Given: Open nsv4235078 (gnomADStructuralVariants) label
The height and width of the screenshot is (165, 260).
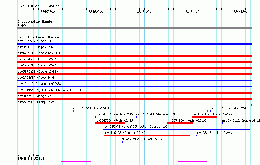Looking at the screenshot, I should pos(135,127).
